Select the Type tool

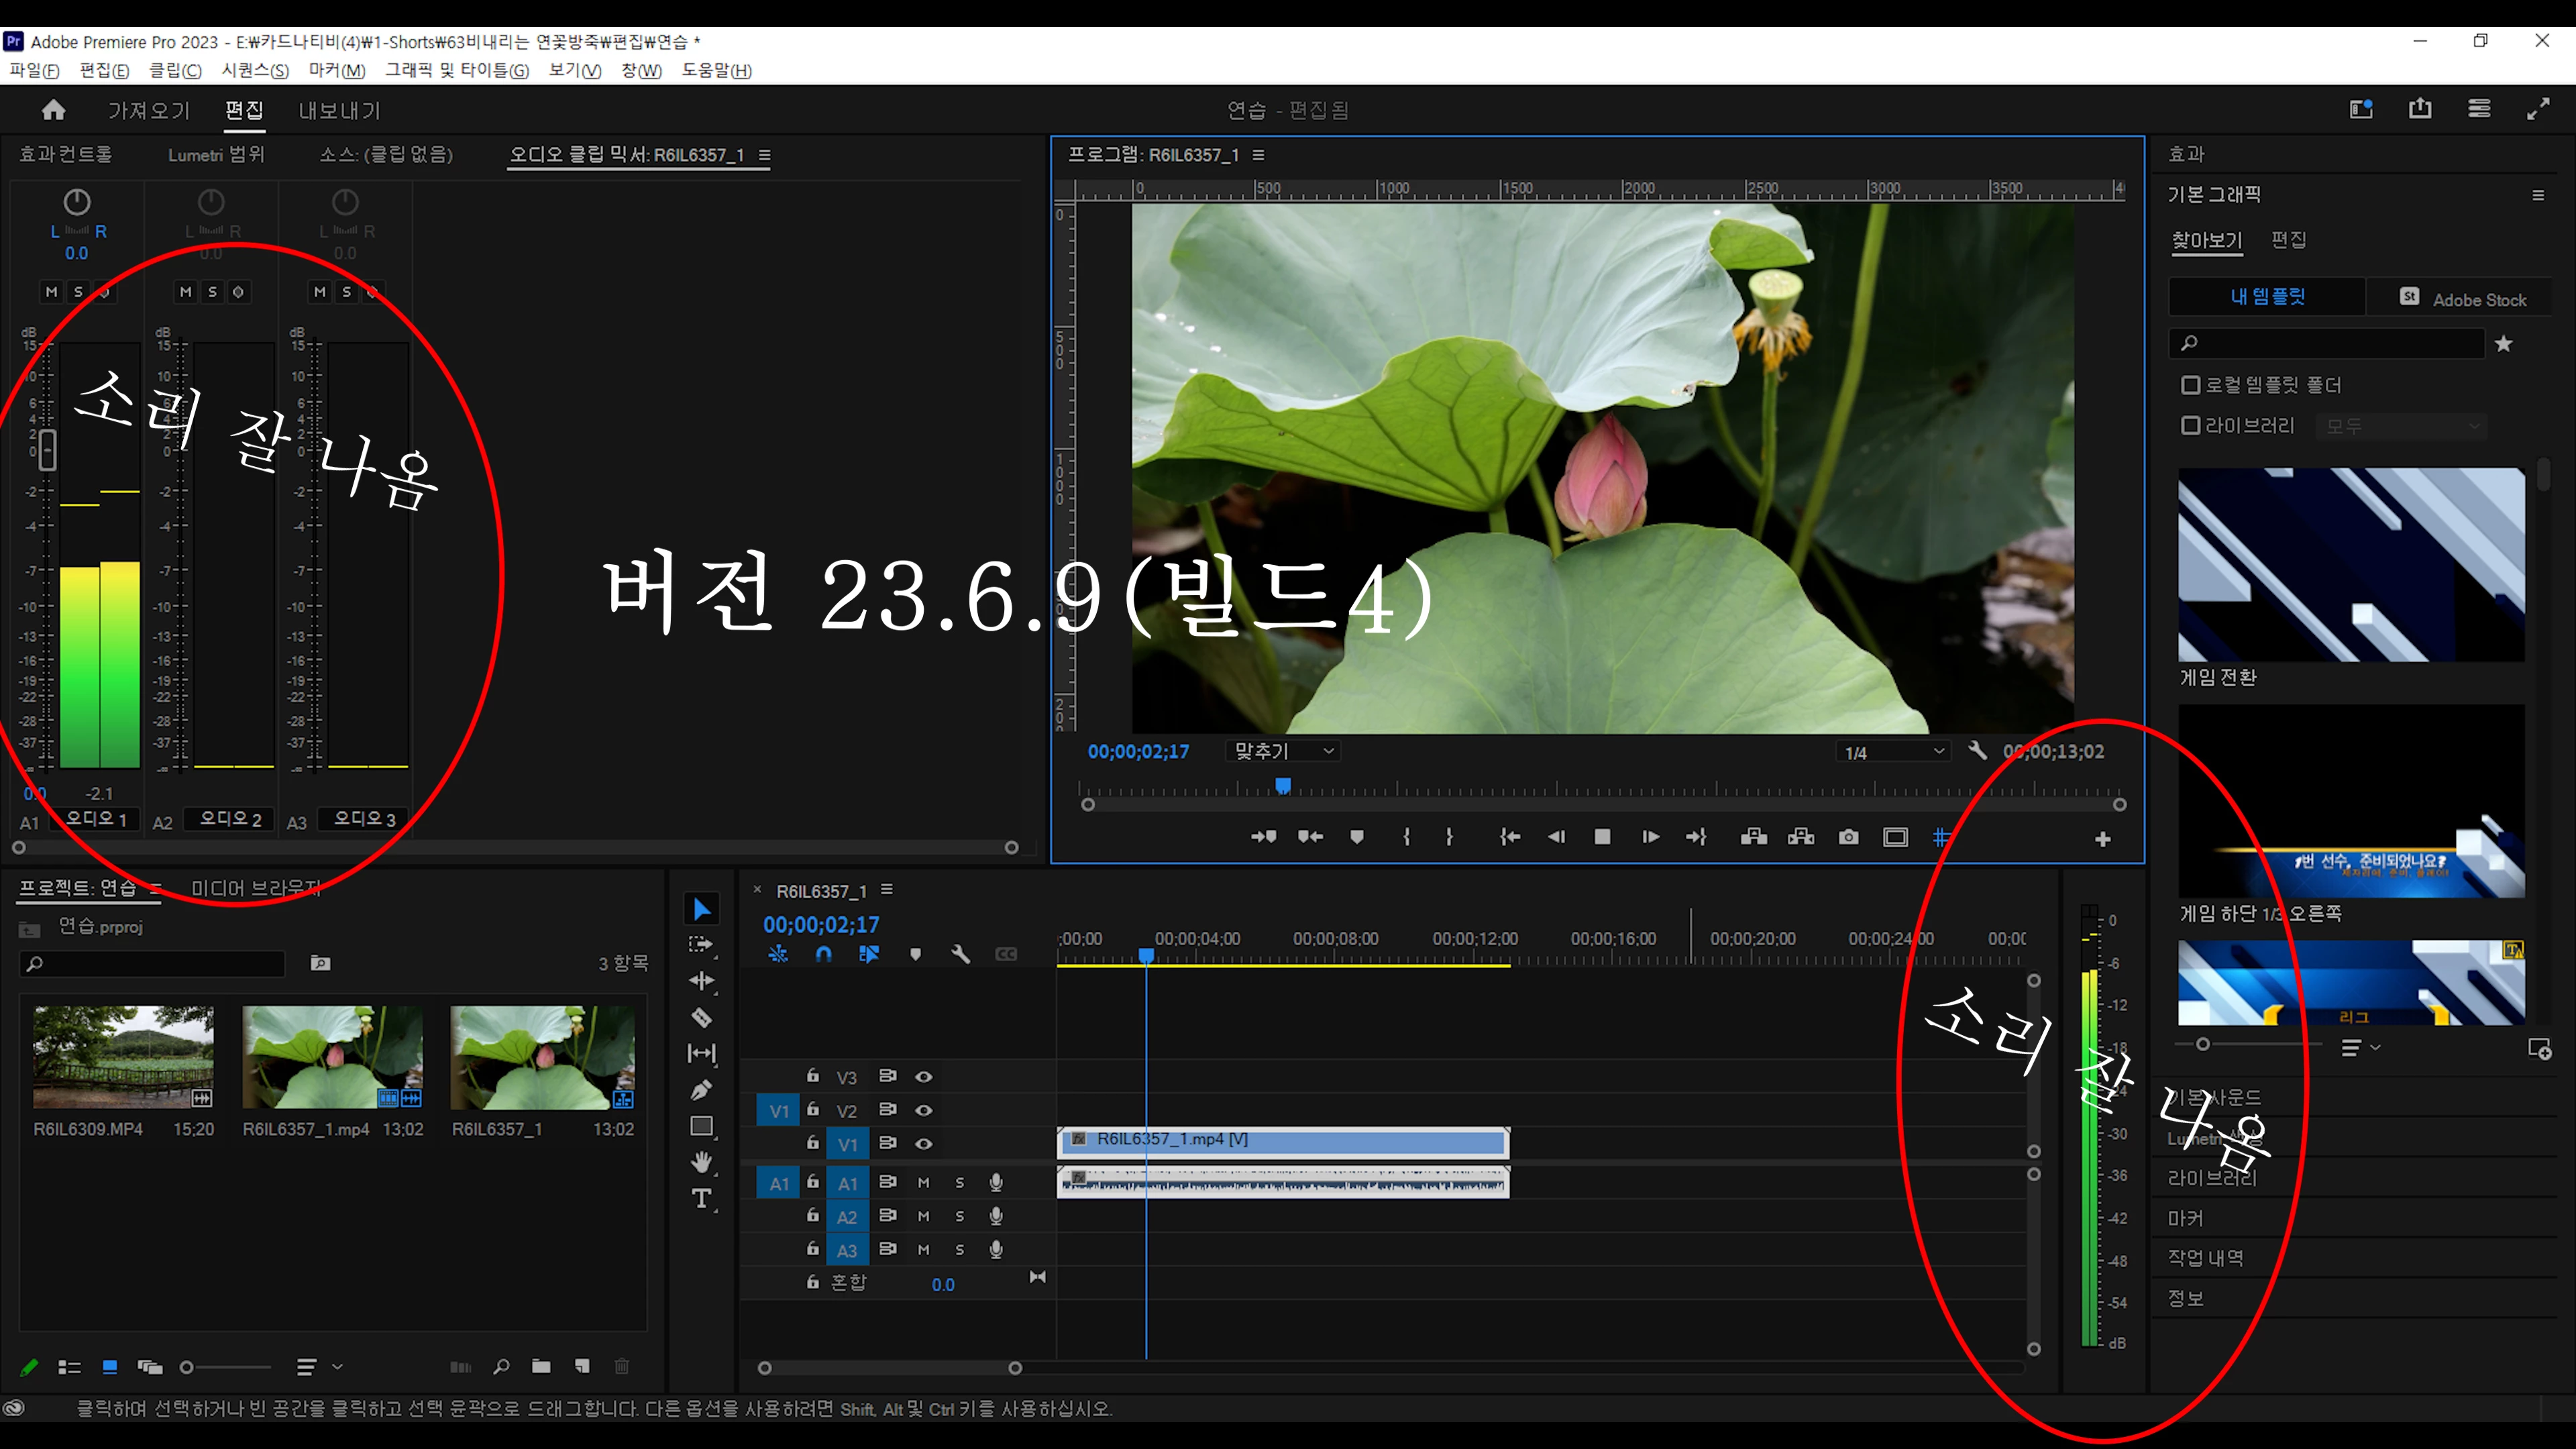tap(701, 1198)
